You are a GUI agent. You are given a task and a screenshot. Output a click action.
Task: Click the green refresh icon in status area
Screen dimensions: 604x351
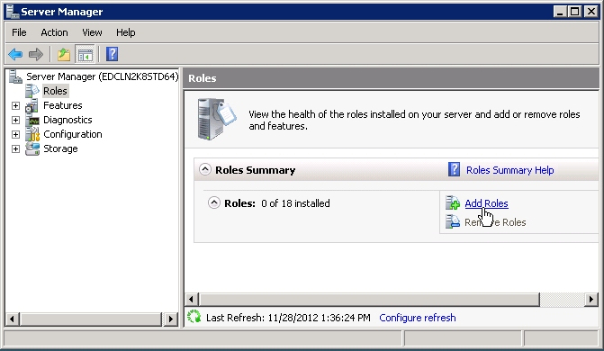click(194, 317)
